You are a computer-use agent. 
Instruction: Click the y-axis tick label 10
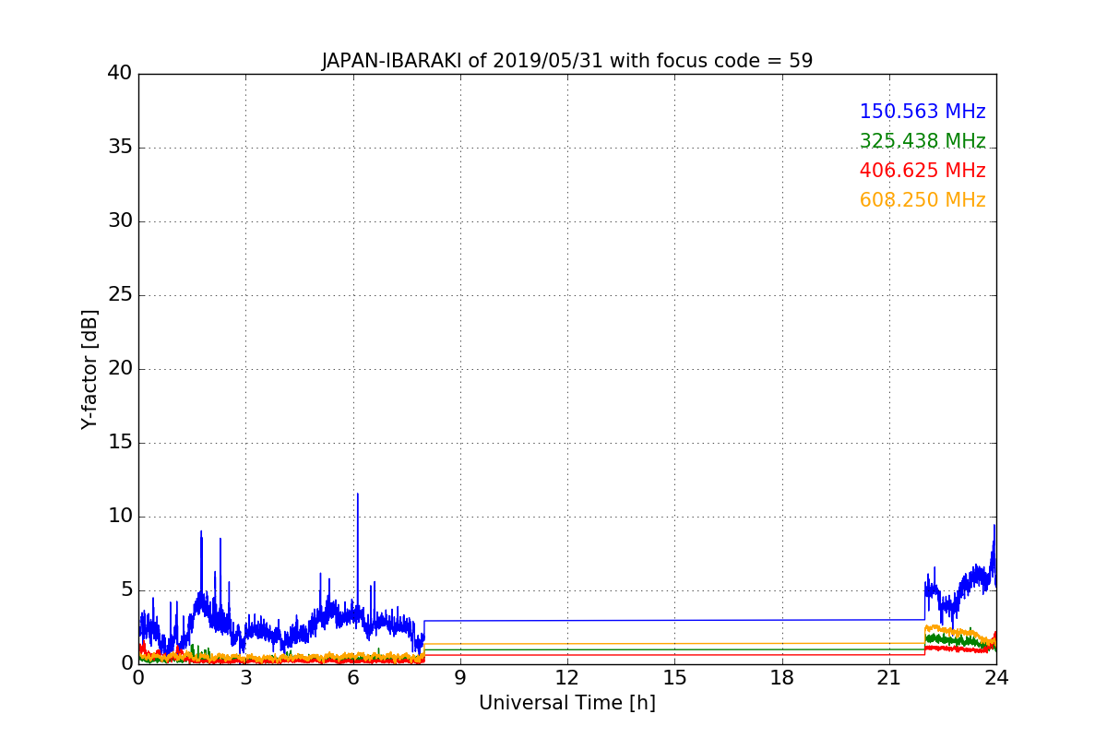(120, 517)
